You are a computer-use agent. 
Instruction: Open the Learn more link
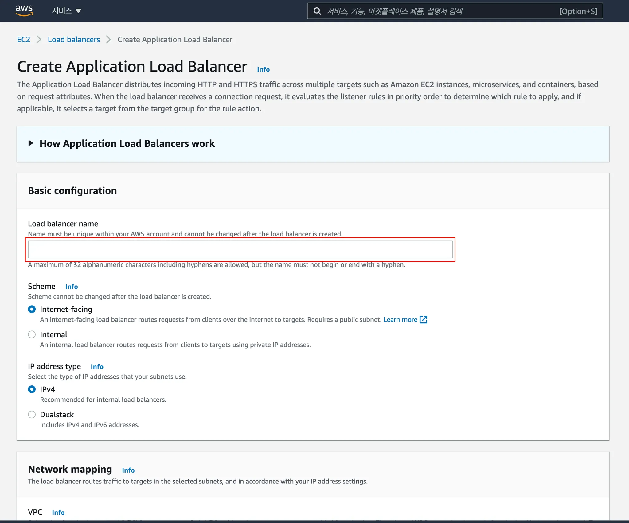tap(400, 319)
